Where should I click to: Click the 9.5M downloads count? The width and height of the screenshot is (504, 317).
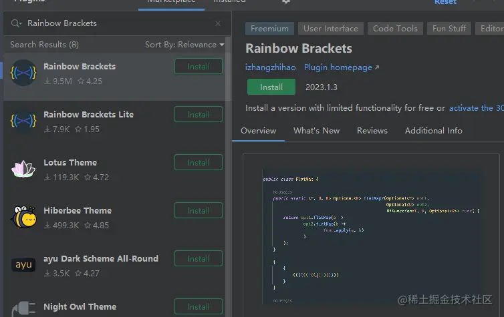58,81
